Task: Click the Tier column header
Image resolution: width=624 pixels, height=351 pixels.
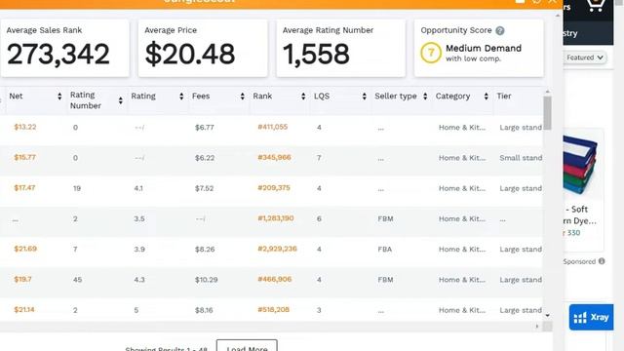Action: point(504,96)
